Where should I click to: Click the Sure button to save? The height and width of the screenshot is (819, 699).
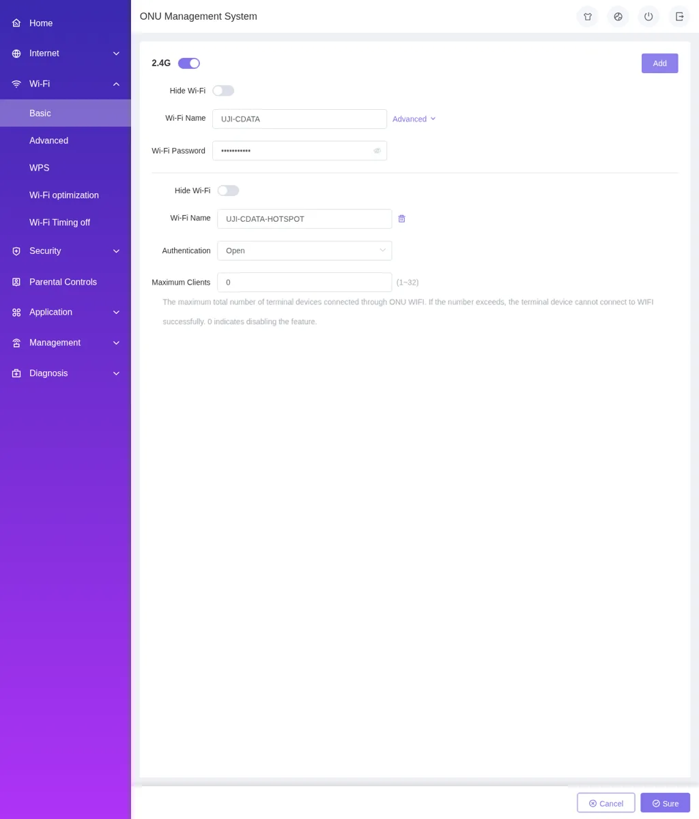(x=665, y=803)
